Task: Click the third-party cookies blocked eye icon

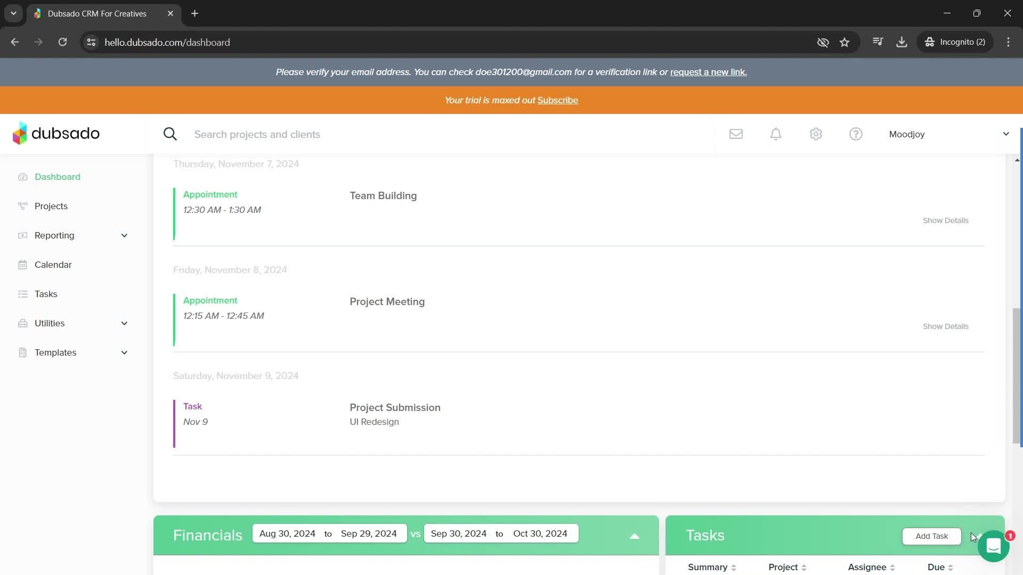Action: click(x=823, y=42)
